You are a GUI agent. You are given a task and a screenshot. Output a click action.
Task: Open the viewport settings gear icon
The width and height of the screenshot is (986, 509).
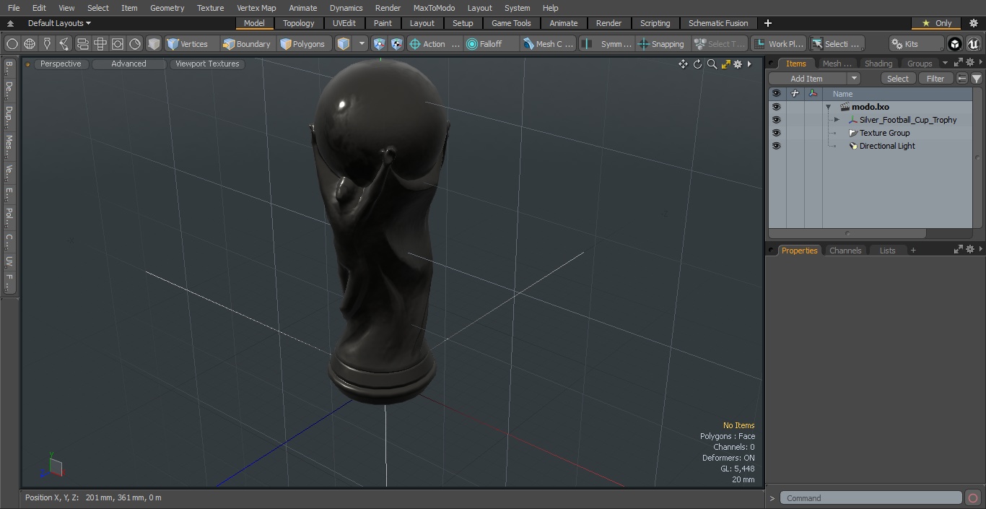click(738, 64)
